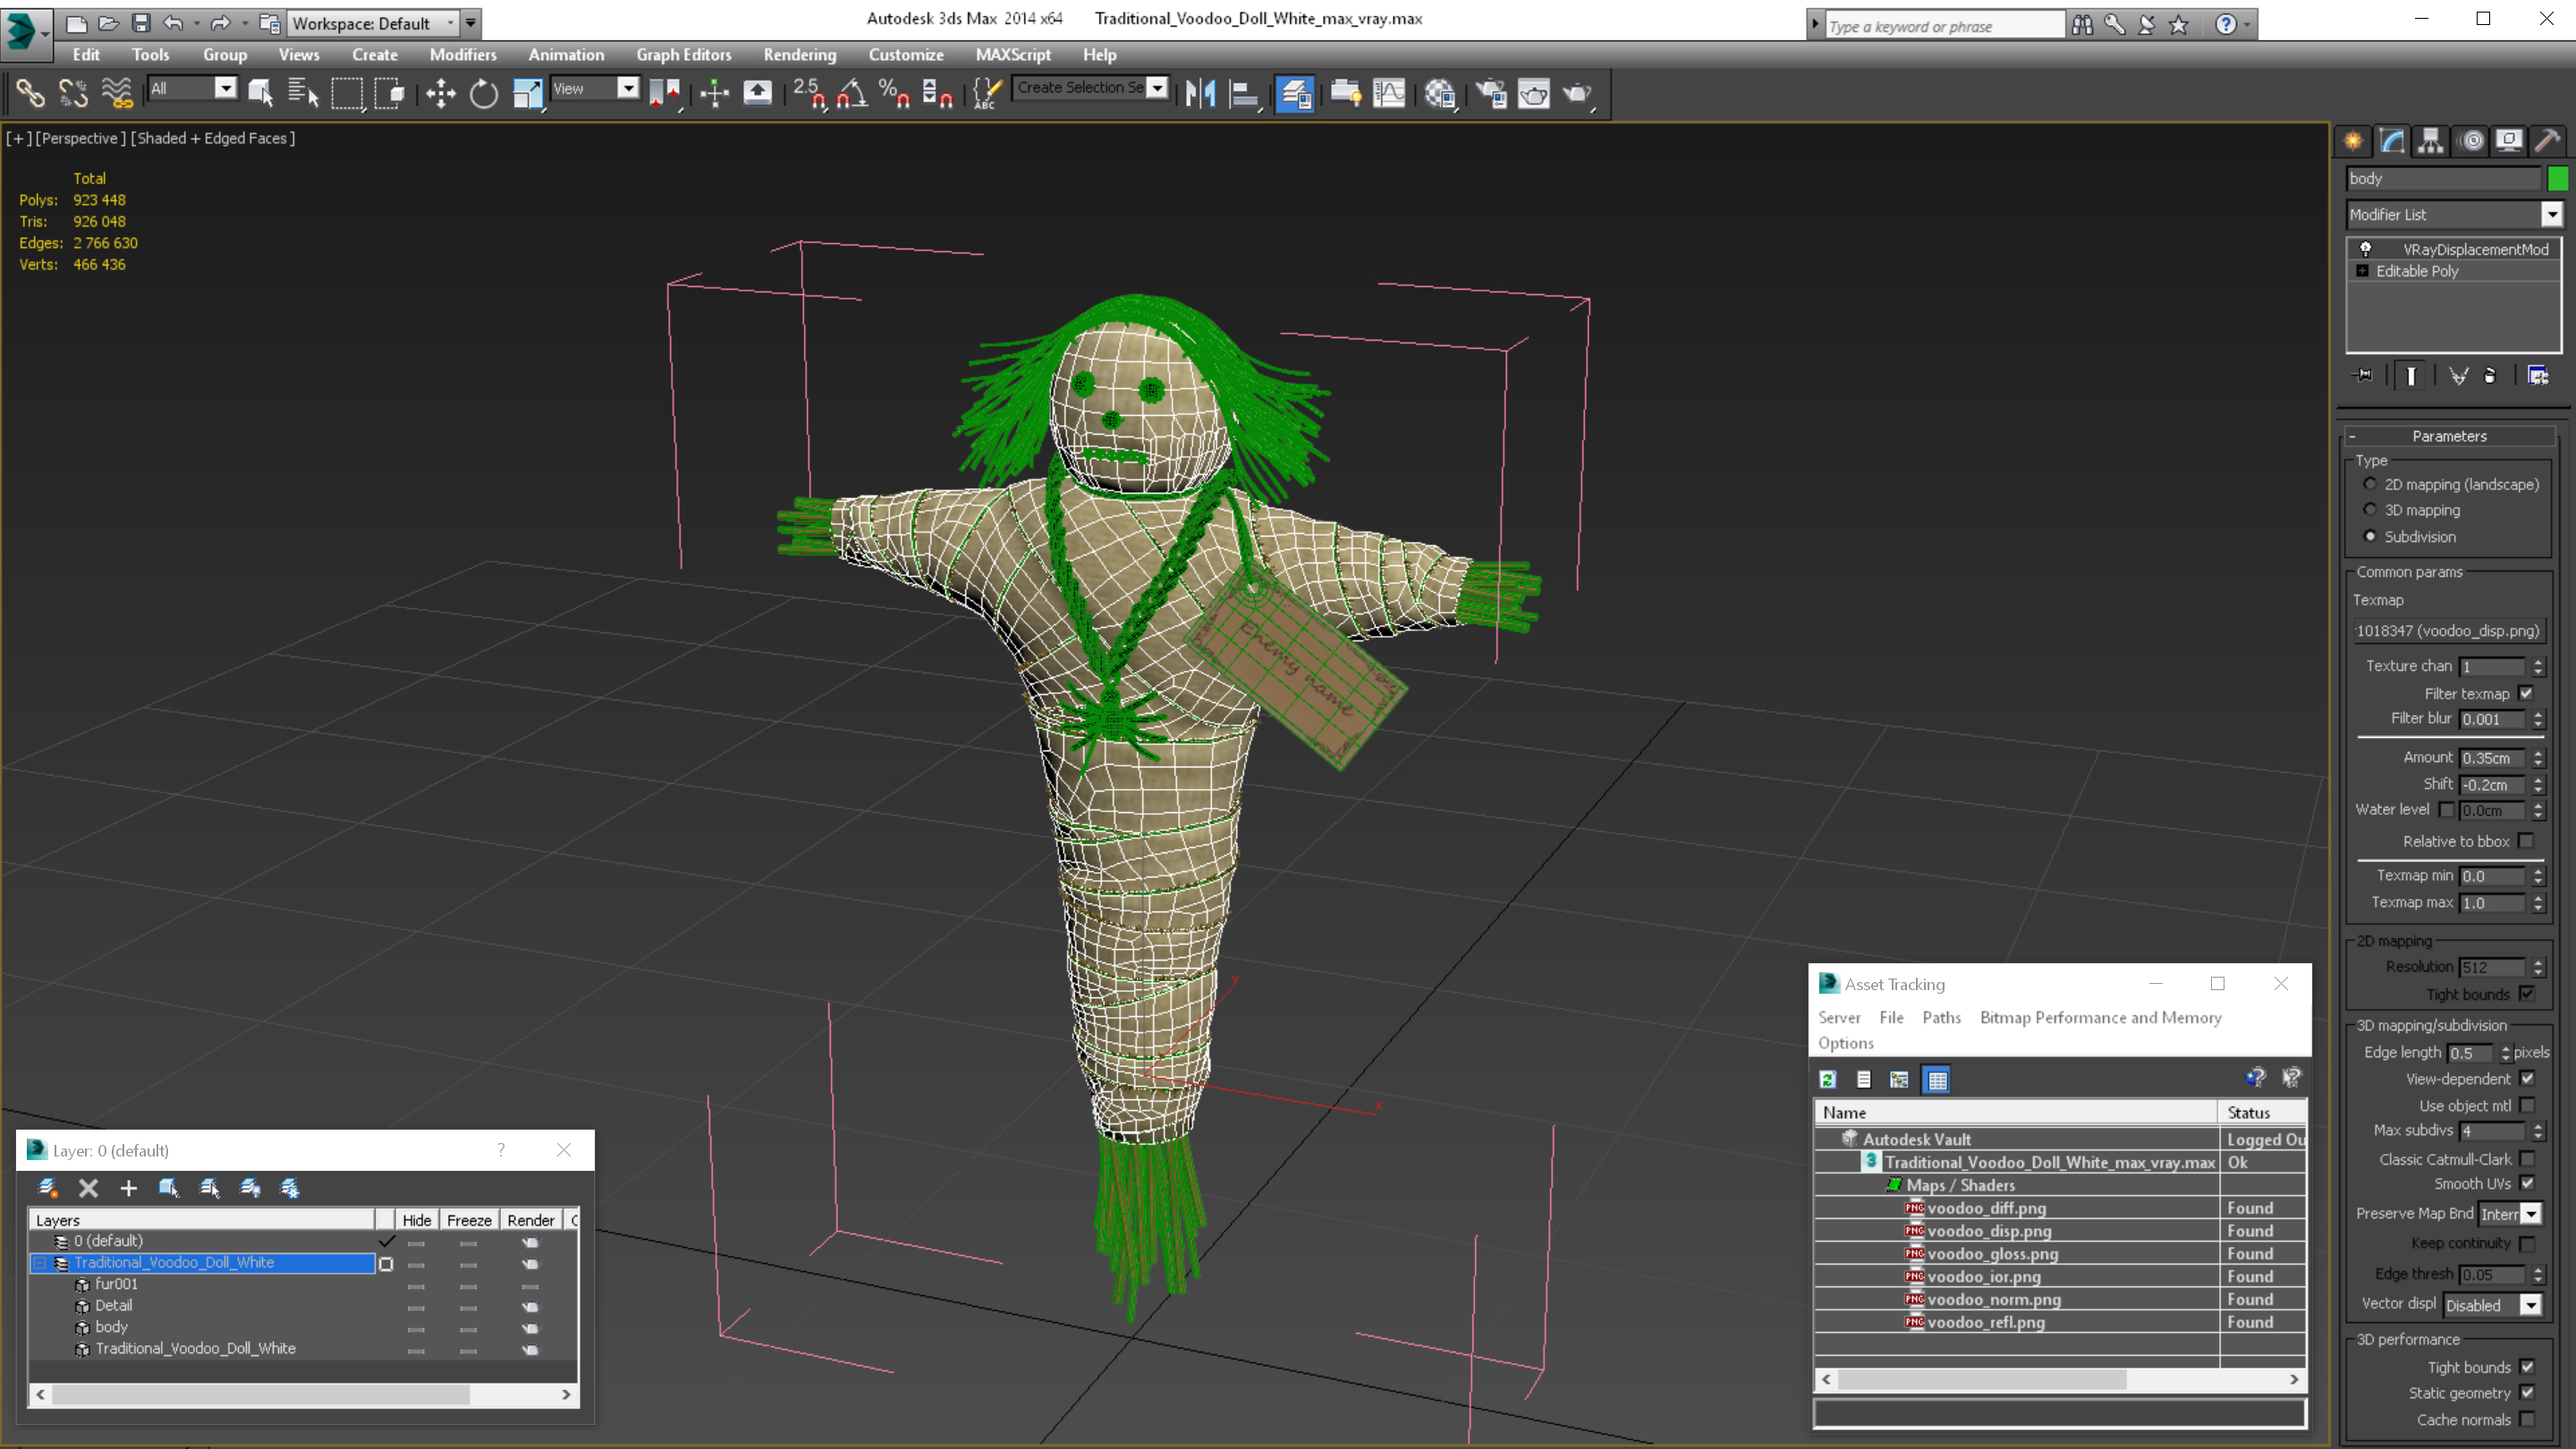Open the Modifiers menu
The height and width of the screenshot is (1449, 2576).
tap(462, 55)
